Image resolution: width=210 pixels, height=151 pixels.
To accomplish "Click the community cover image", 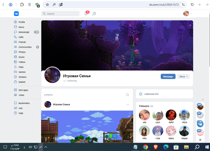I will 117,45.
